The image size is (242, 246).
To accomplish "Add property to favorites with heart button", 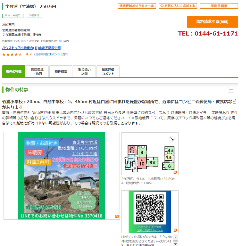I will click(x=178, y=6).
